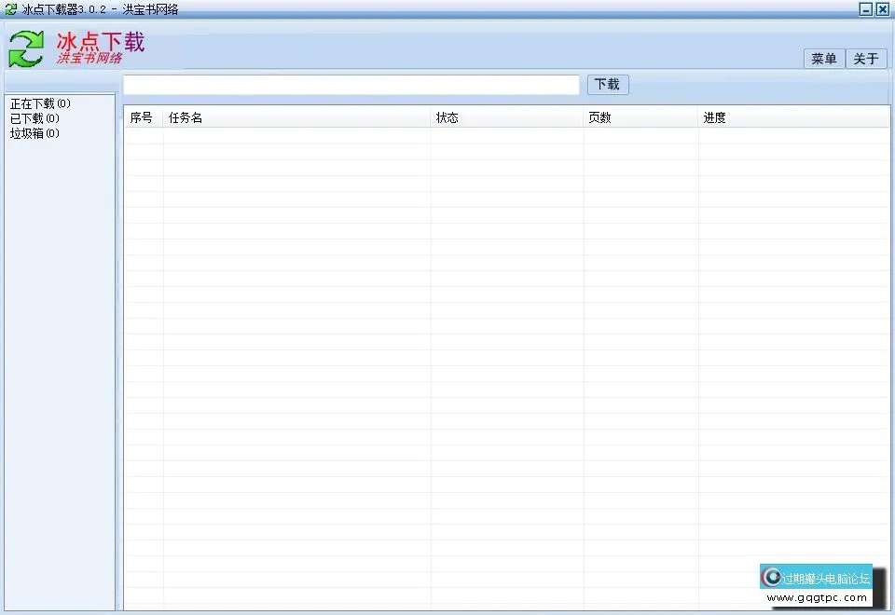Open the 关于 about dialog
895x615 pixels.
pos(866,58)
